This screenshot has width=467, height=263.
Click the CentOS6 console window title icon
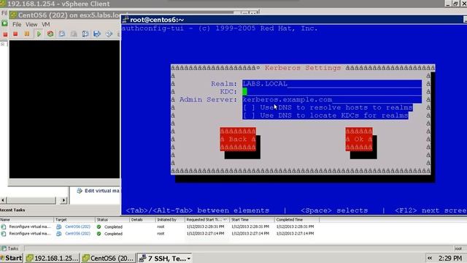[x=12, y=15]
